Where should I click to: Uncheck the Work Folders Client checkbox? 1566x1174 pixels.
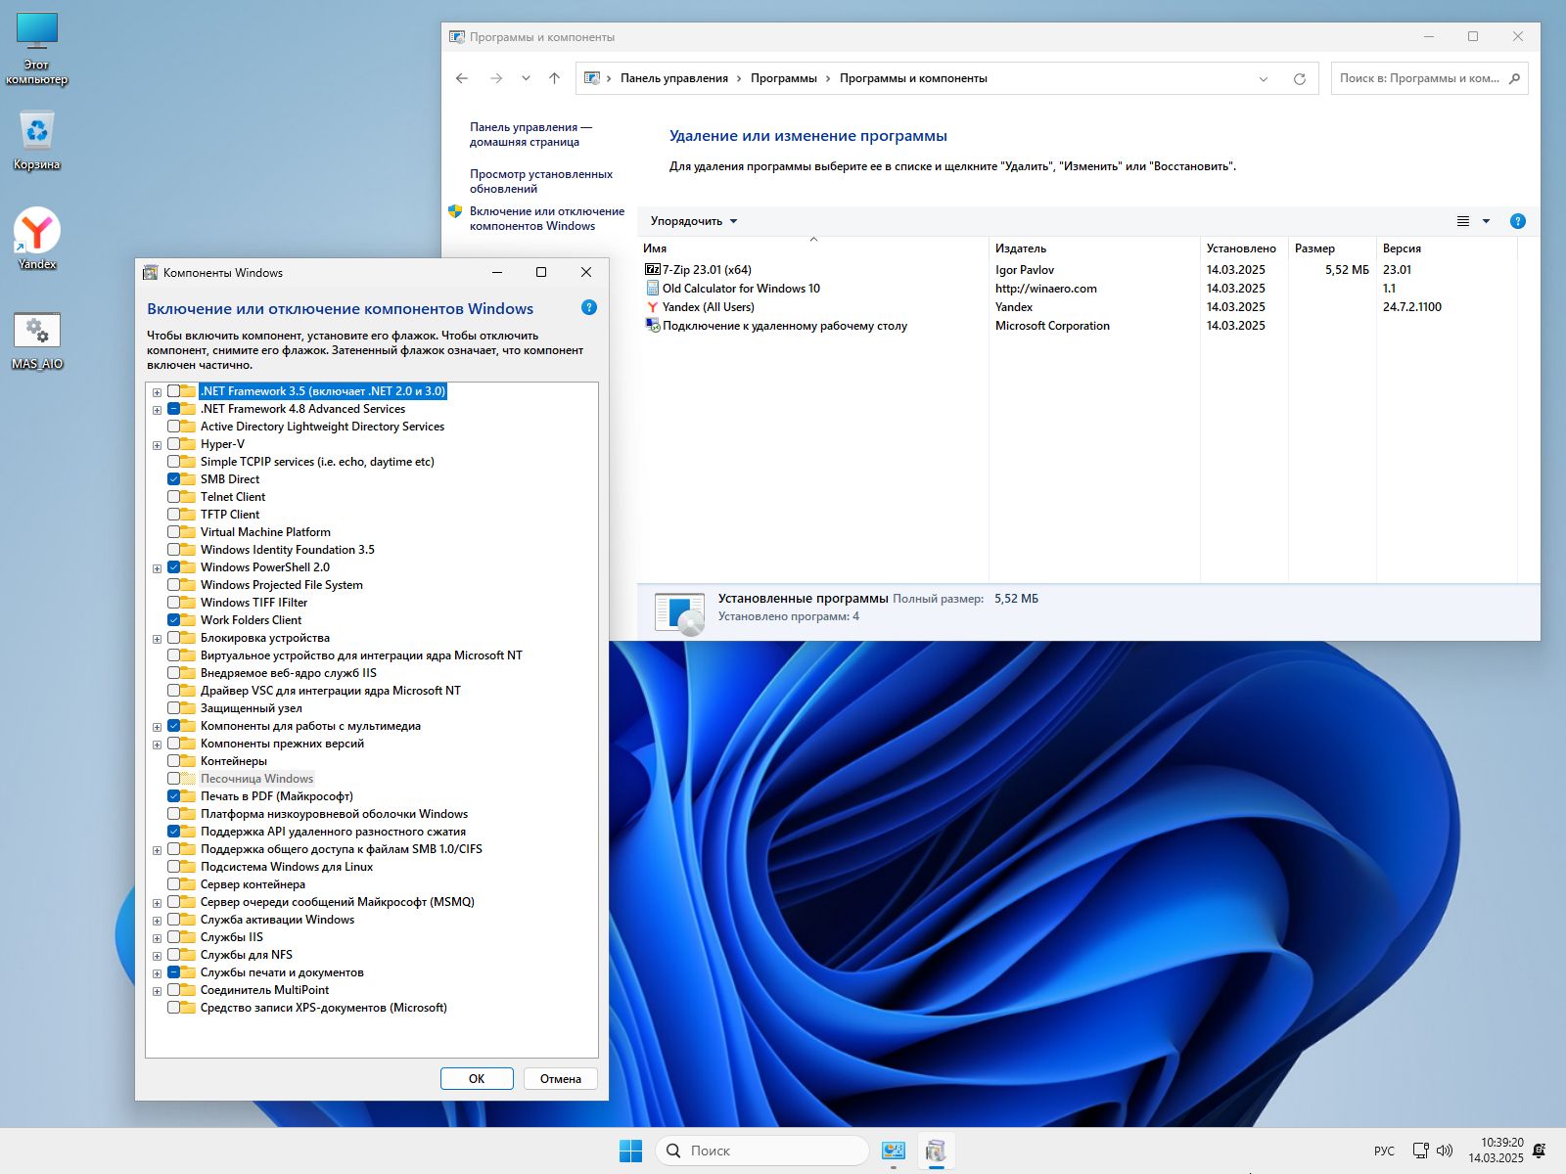click(x=173, y=620)
